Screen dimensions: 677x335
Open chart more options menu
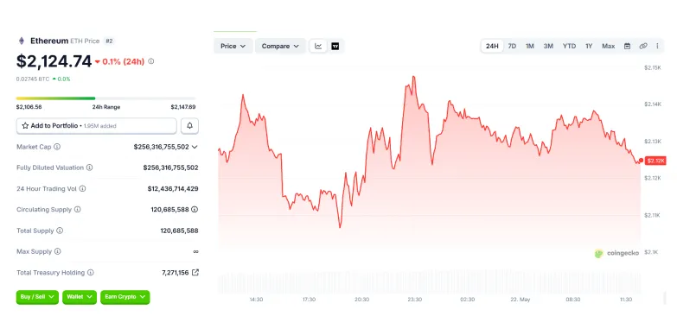tap(658, 46)
